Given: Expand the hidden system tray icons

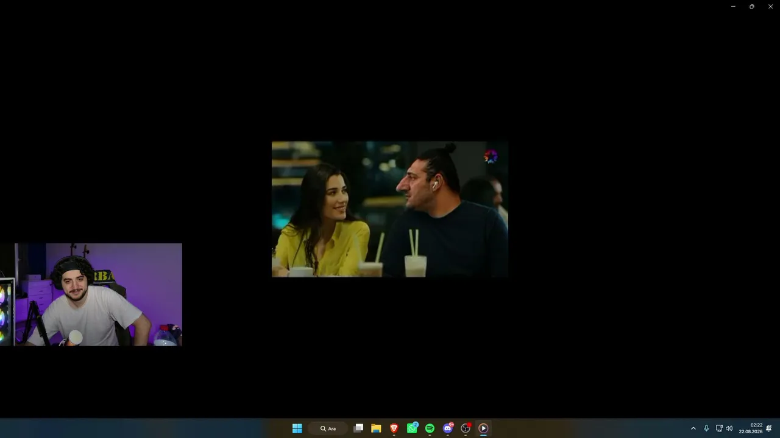Looking at the screenshot, I should tap(693, 428).
